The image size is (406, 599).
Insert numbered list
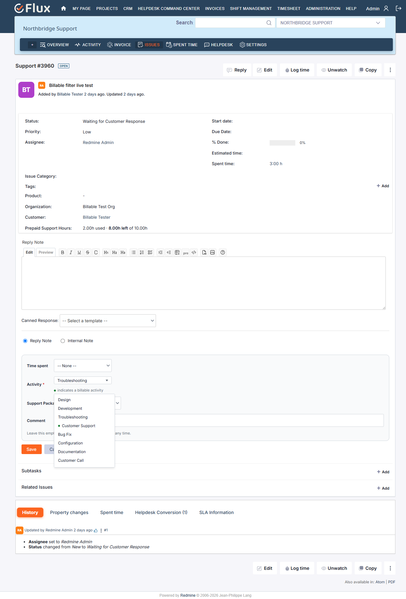pos(142,252)
